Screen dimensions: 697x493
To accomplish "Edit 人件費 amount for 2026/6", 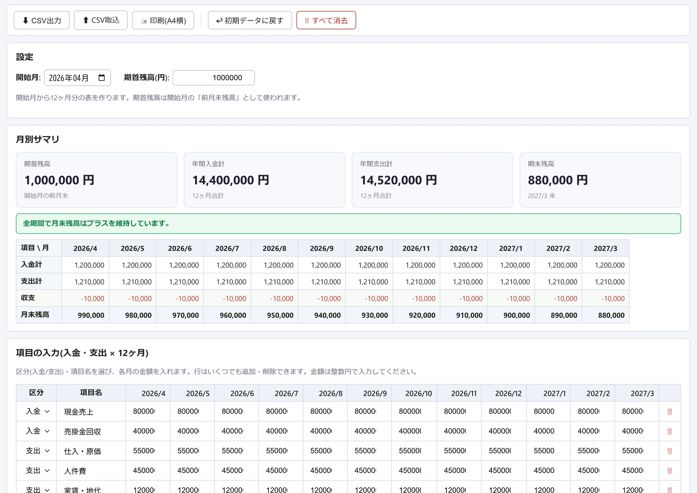I will [237, 470].
